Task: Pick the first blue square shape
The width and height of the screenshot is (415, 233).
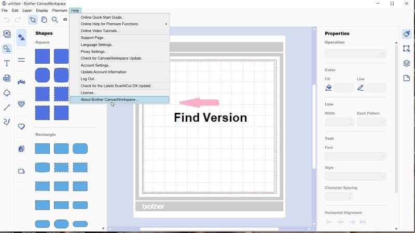Action: 43,56
